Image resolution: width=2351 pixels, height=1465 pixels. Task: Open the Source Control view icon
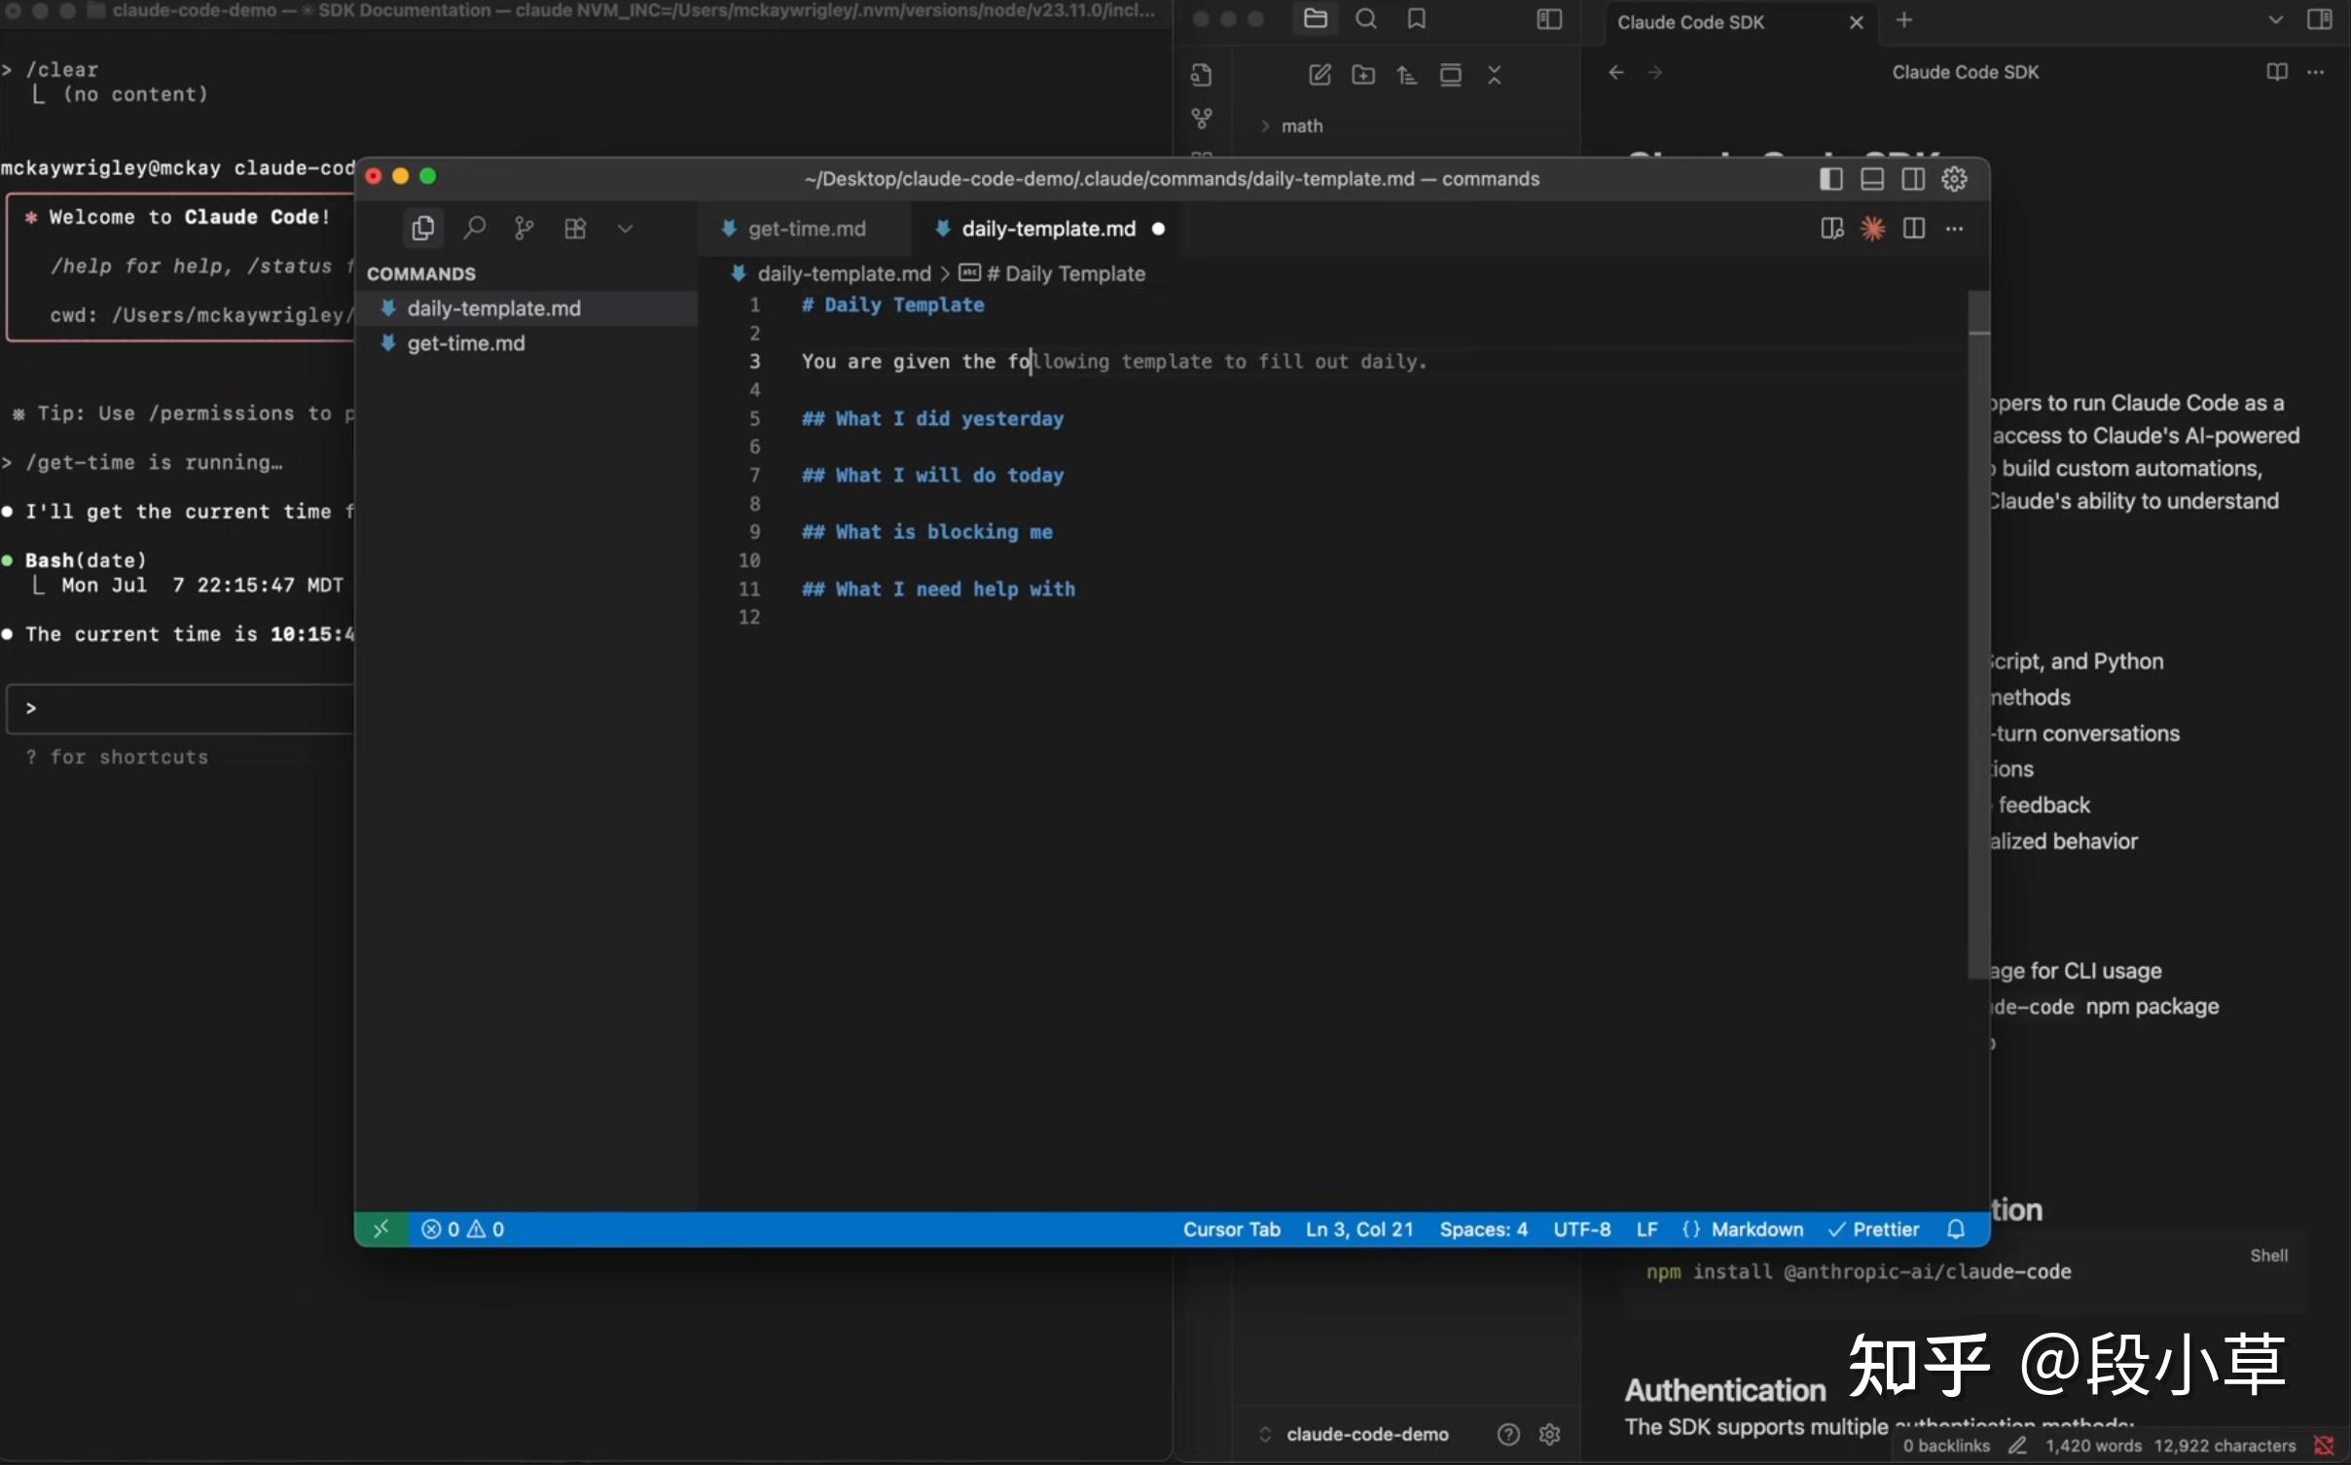coord(524,229)
